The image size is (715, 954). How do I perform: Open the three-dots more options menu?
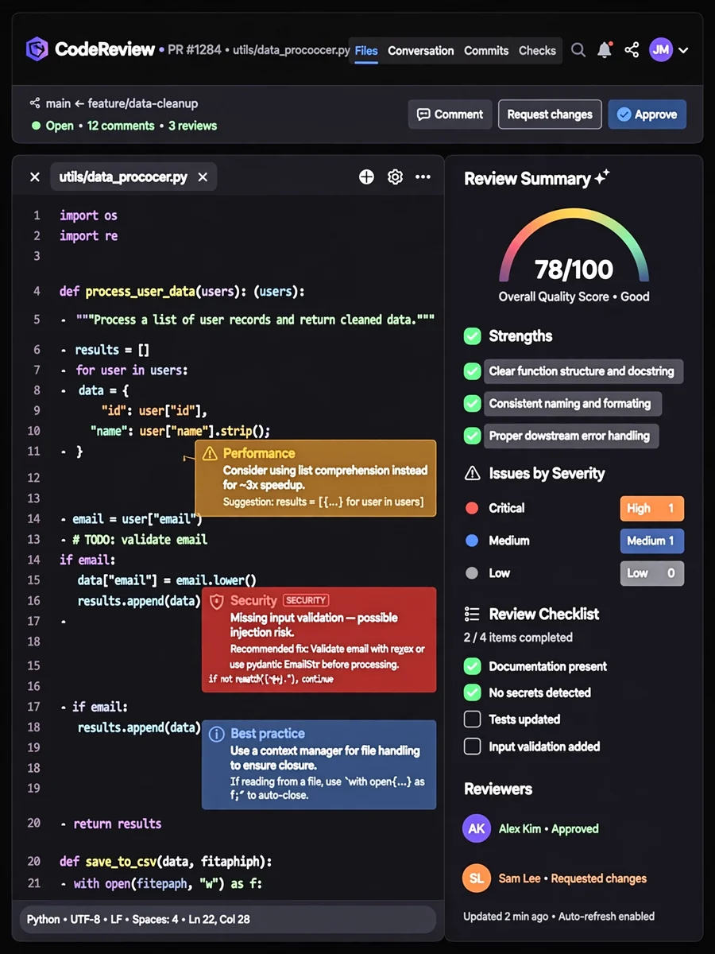click(x=423, y=177)
